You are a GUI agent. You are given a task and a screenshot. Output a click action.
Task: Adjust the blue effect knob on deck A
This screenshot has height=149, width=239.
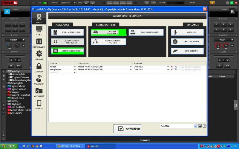(x=9, y=45)
